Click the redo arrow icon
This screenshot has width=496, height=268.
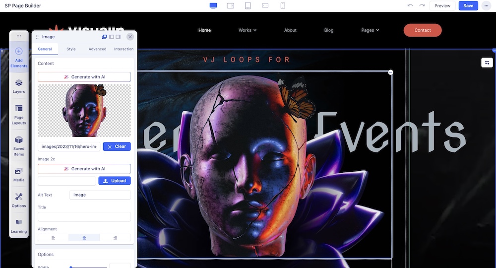(422, 5)
